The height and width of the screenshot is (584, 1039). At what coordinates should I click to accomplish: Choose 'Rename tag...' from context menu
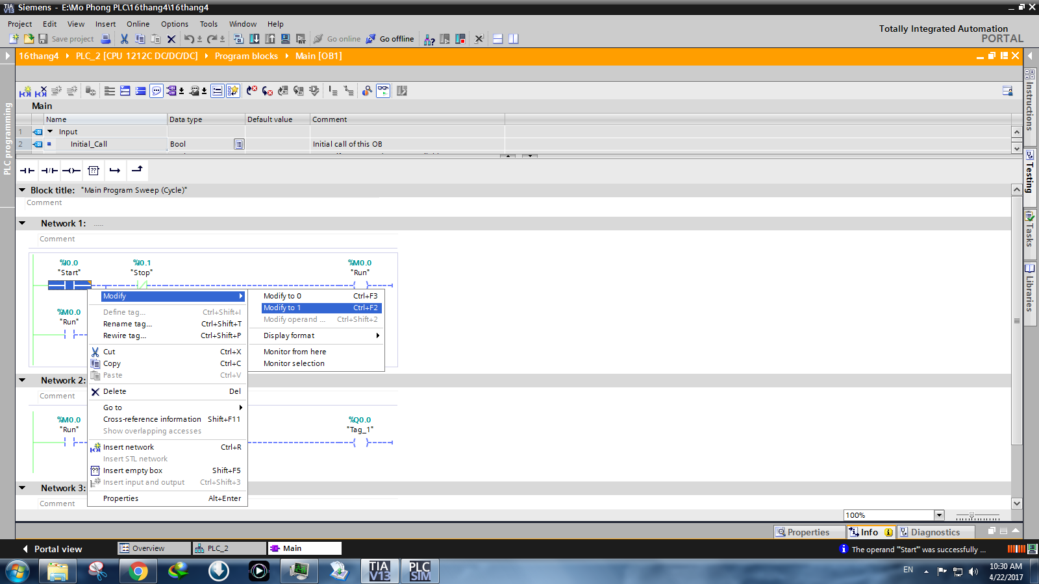[168, 324]
